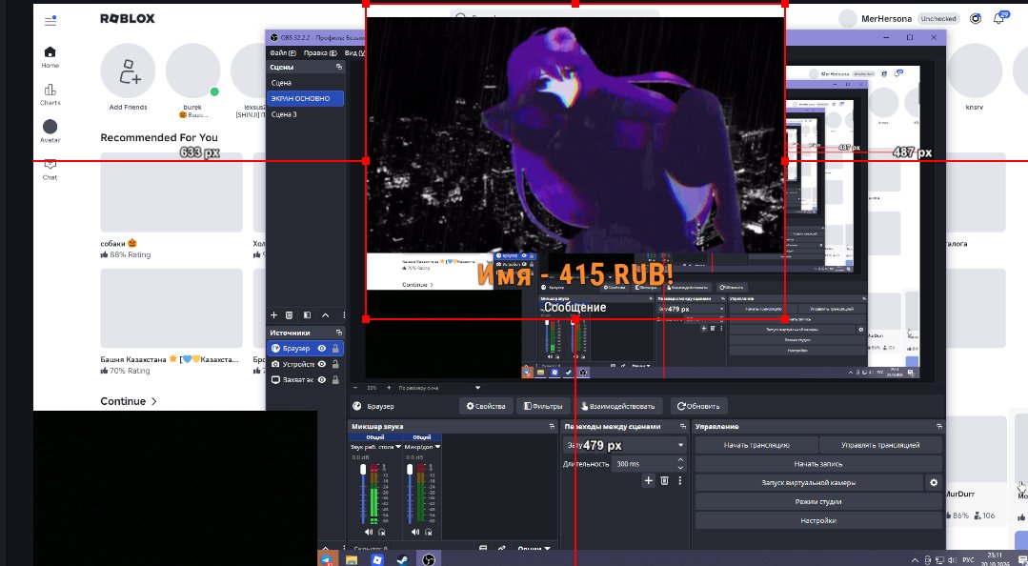Screen dimensions: 1028x566
Task: Open the Avatar page in Roblox sidebar
Action: tap(50, 131)
